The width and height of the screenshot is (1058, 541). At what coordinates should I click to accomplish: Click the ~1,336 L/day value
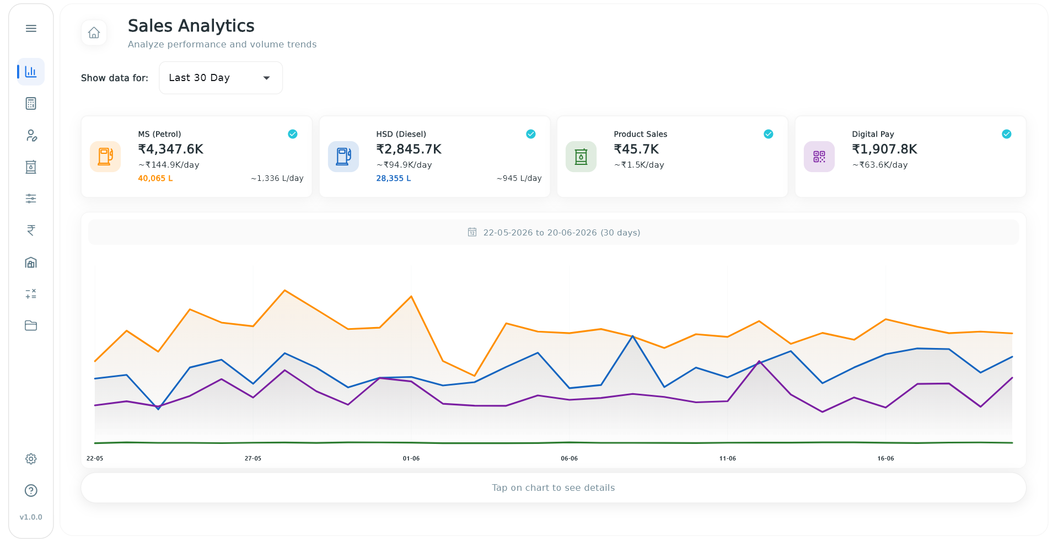point(277,178)
